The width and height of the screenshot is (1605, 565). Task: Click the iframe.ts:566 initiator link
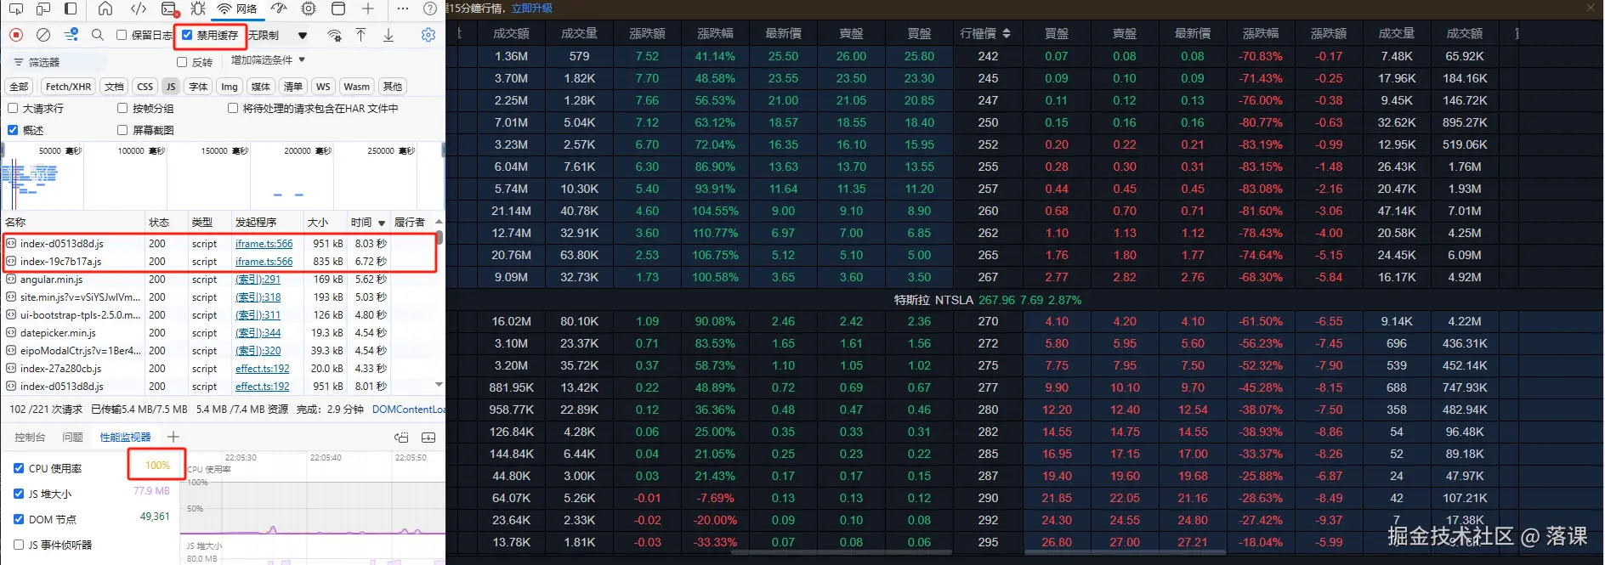click(264, 244)
